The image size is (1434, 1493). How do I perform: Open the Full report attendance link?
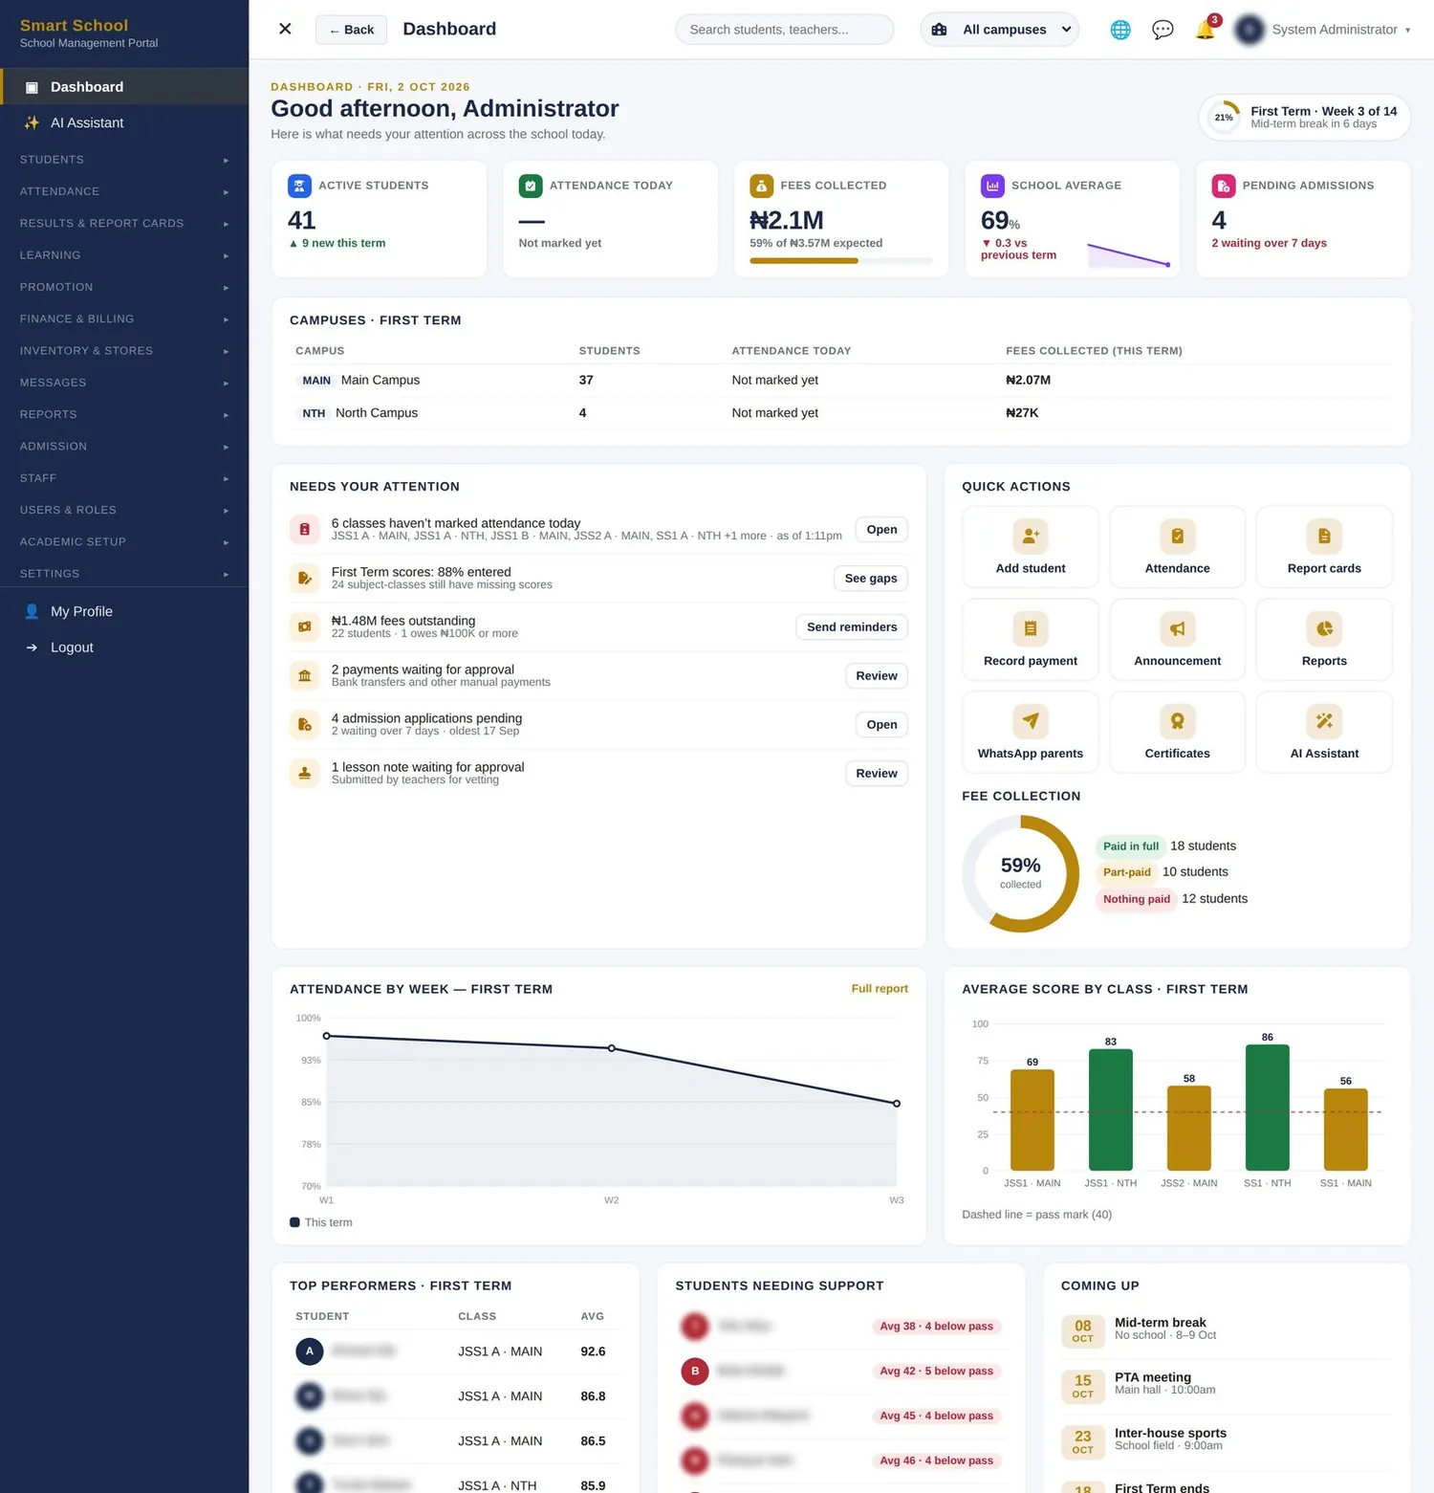pos(880,989)
